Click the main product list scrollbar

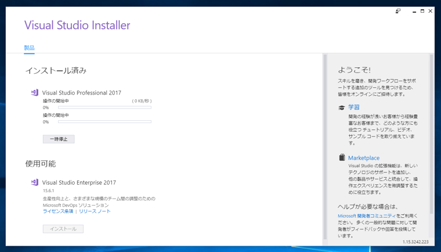325,146
